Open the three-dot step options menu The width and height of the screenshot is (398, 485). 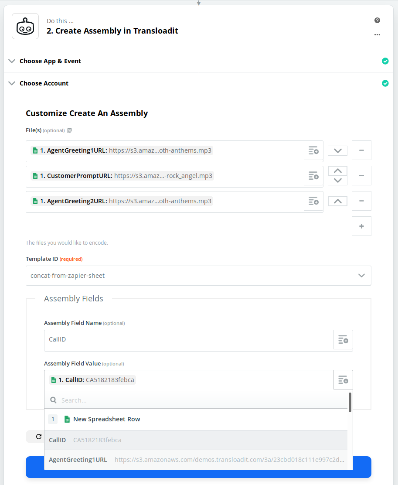click(x=377, y=34)
